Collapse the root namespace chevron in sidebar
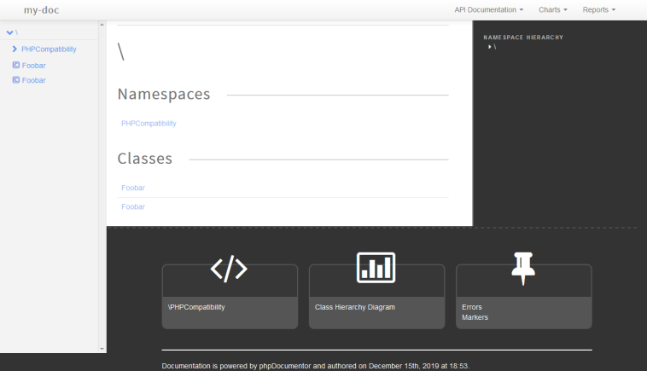 [x=10, y=32]
